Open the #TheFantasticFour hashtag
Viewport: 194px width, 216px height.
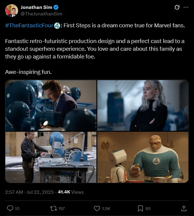pos(29,26)
